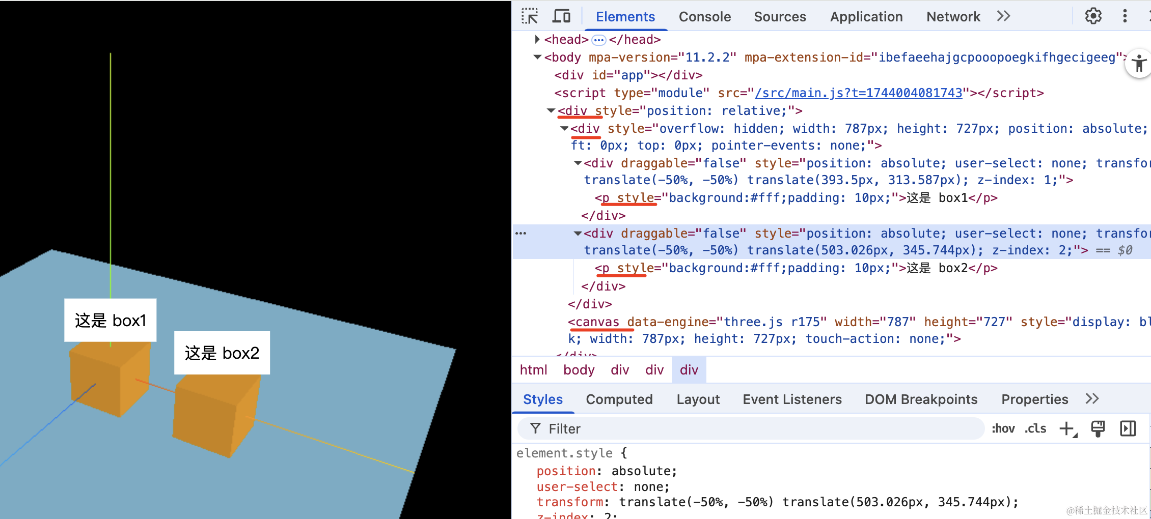Expand the head element node

pyautogui.click(x=537, y=39)
